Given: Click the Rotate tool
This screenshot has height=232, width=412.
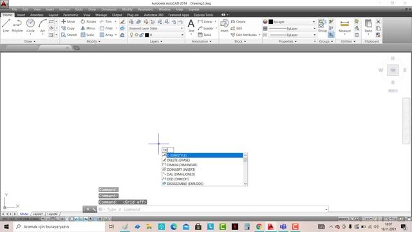Looking at the screenshot, I should [x=89, y=21].
